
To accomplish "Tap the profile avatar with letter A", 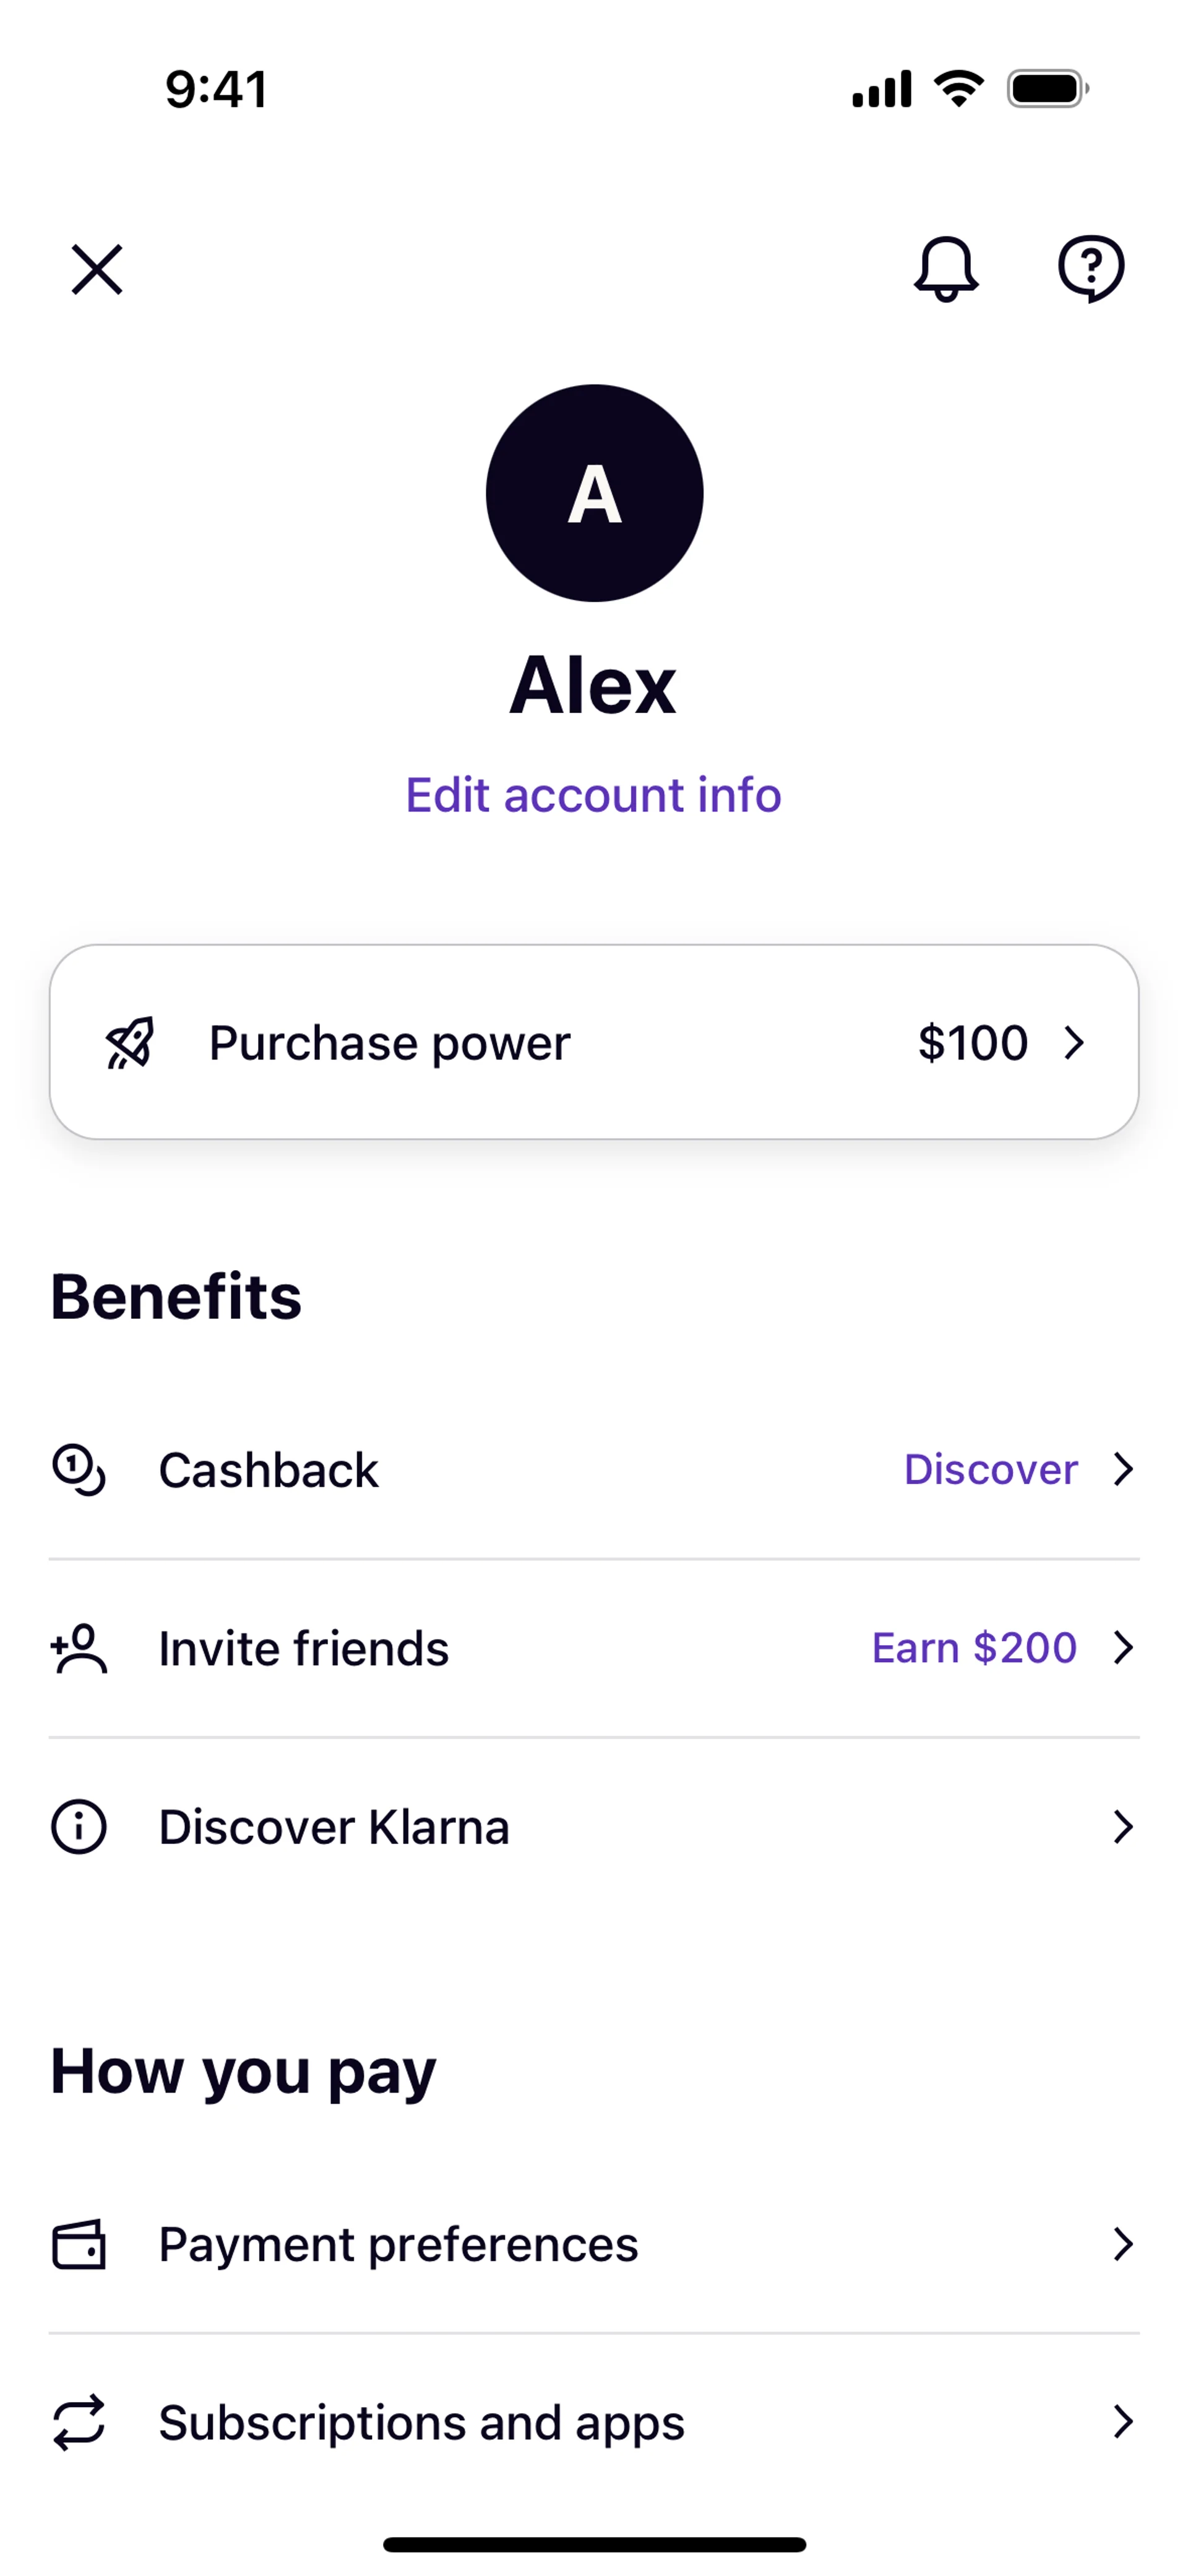I will tap(595, 493).
